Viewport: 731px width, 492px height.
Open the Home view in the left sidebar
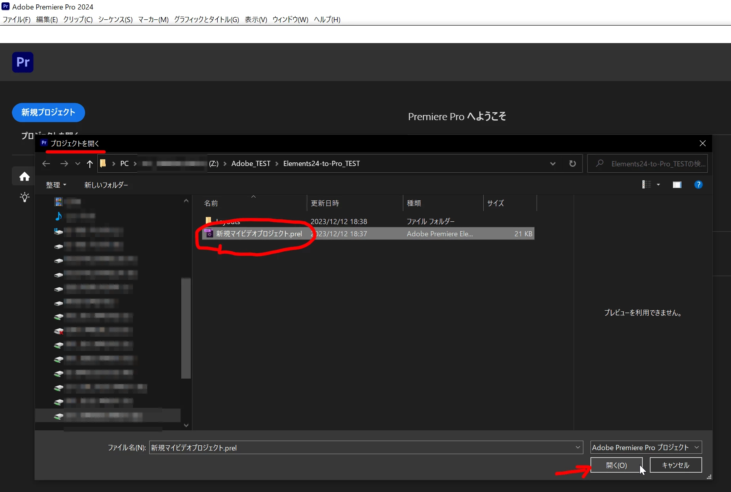point(25,176)
